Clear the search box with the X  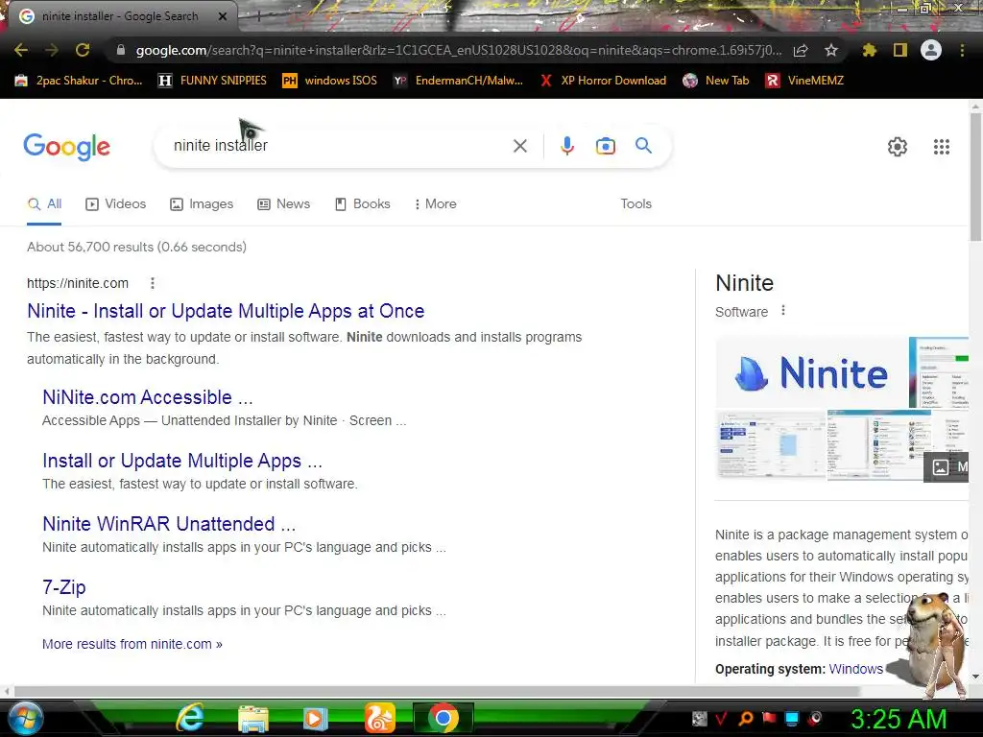[519, 146]
